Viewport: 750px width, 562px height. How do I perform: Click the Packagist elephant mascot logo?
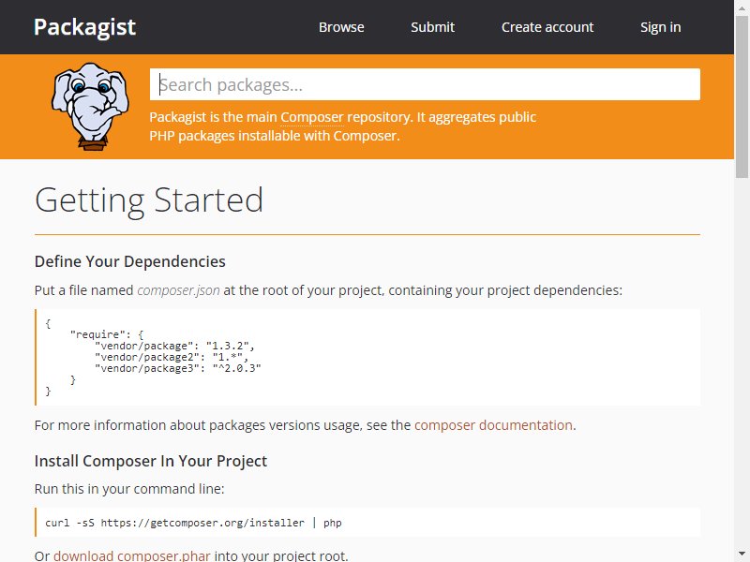tap(90, 107)
